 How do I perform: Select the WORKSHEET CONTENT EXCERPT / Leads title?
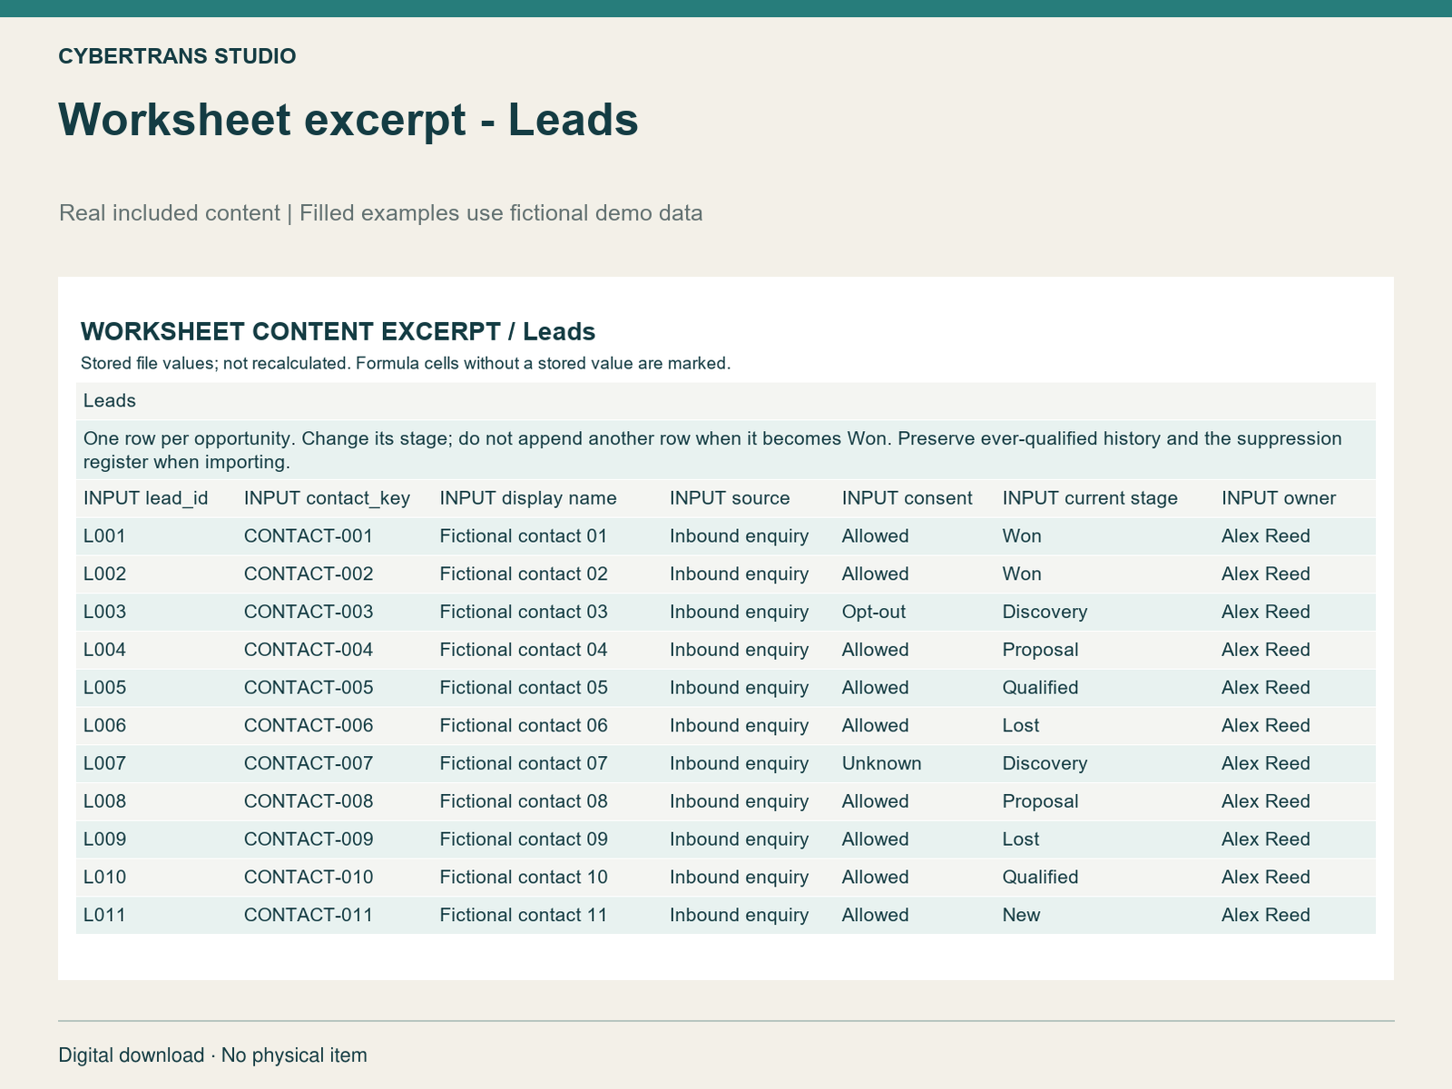(x=338, y=332)
